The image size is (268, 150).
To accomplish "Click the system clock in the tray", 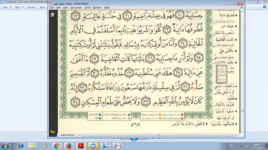I will (x=257, y=146).
